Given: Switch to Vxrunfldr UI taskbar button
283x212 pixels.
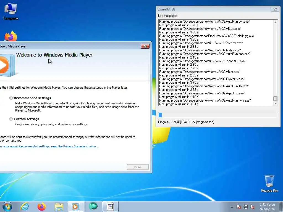Looking at the screenshot, I should 110,206.
